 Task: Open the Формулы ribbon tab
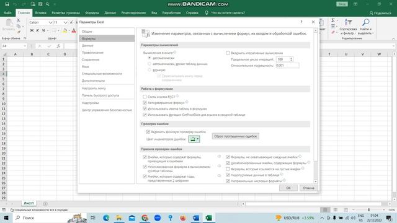point(92,12)
